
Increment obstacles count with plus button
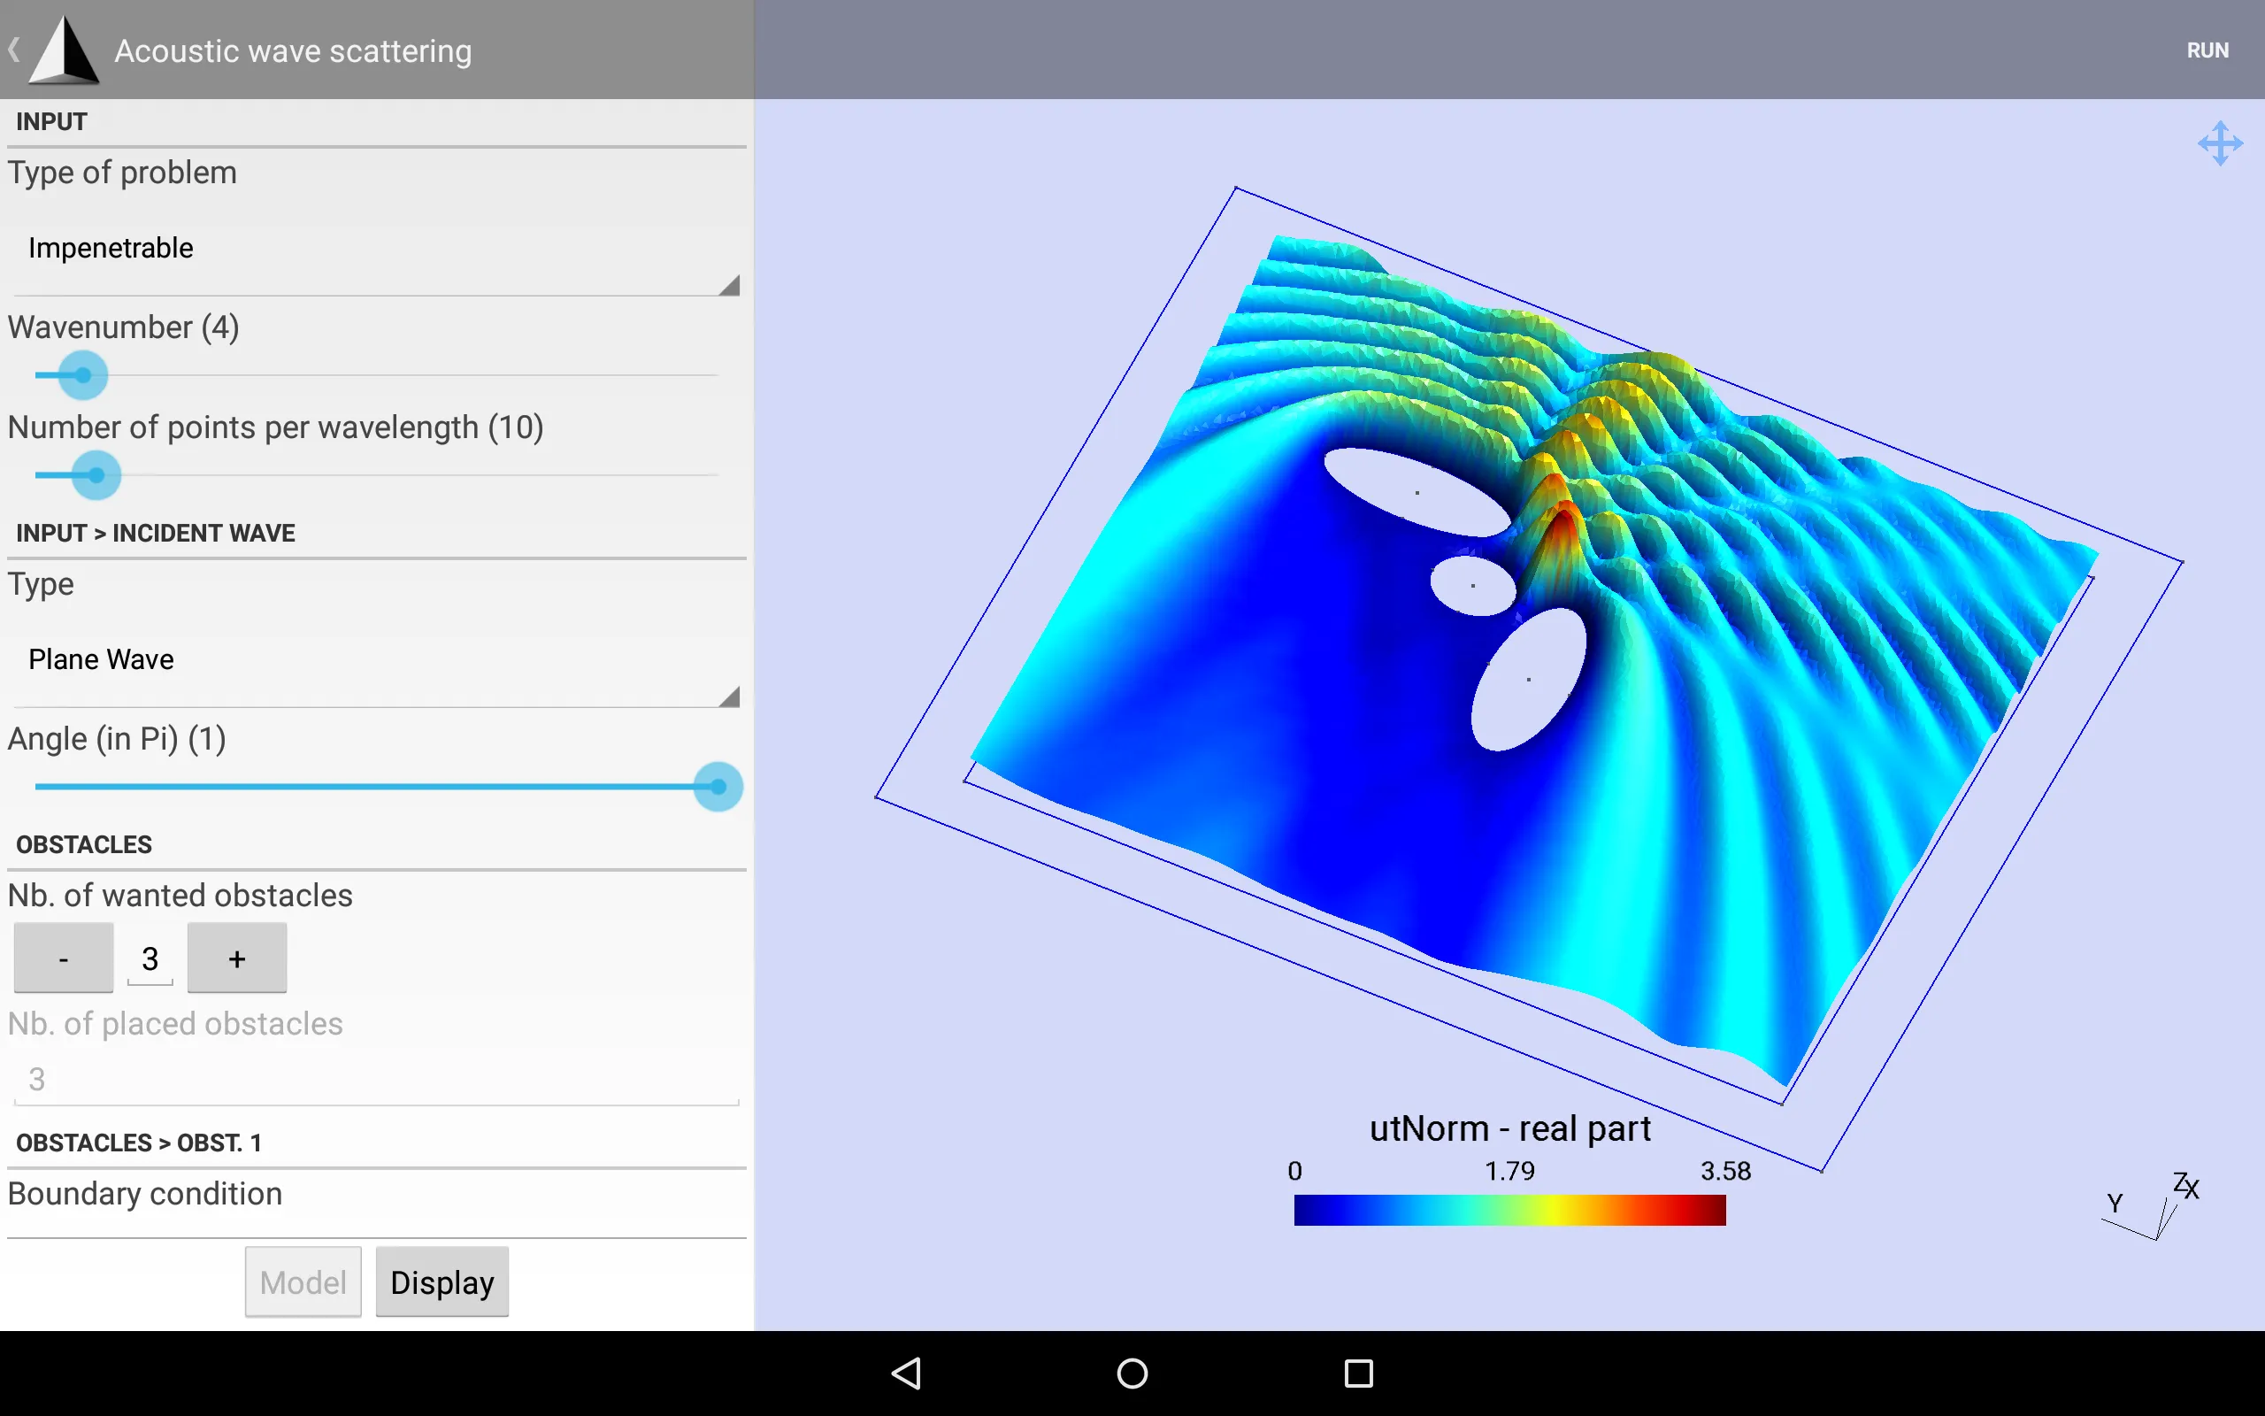234,958
